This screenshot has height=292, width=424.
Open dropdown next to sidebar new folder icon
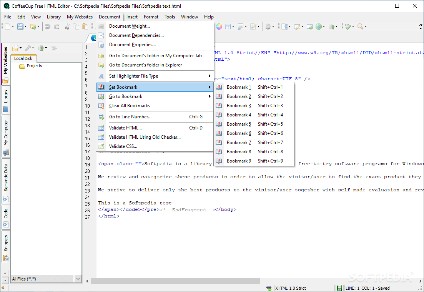tap(20, 48)
